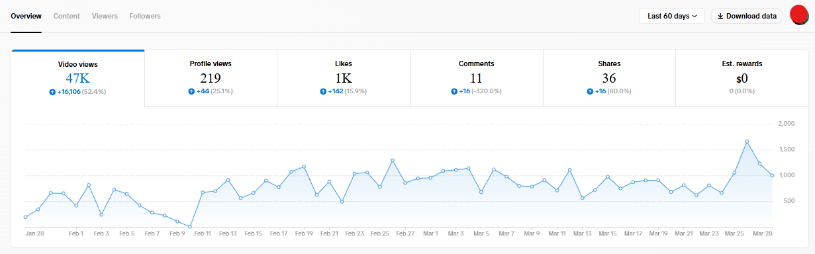815x254 pixels.
Task: Click the Mar 15 axis label
Action: click(x=608, y=233)
